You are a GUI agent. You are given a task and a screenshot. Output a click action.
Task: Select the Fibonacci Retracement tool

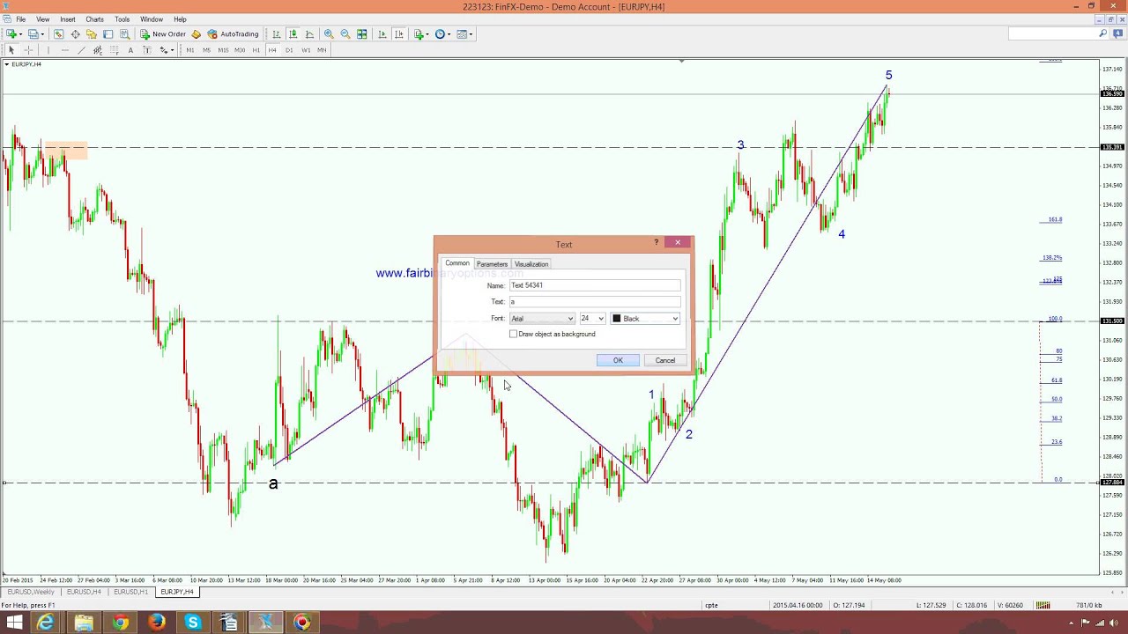pos(115,50)
